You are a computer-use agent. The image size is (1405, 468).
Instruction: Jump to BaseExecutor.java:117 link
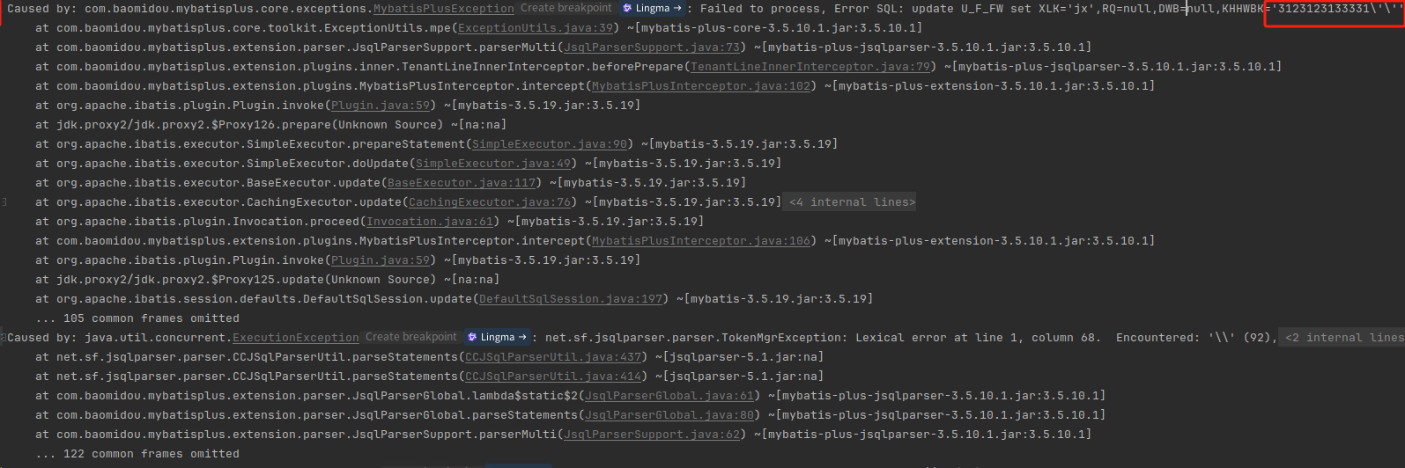pyautogui.click(x=462, y=183)
